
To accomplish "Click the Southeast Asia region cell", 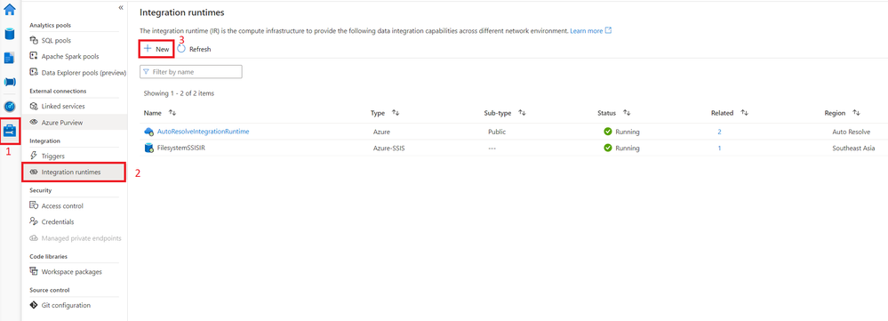I will 852,148.
